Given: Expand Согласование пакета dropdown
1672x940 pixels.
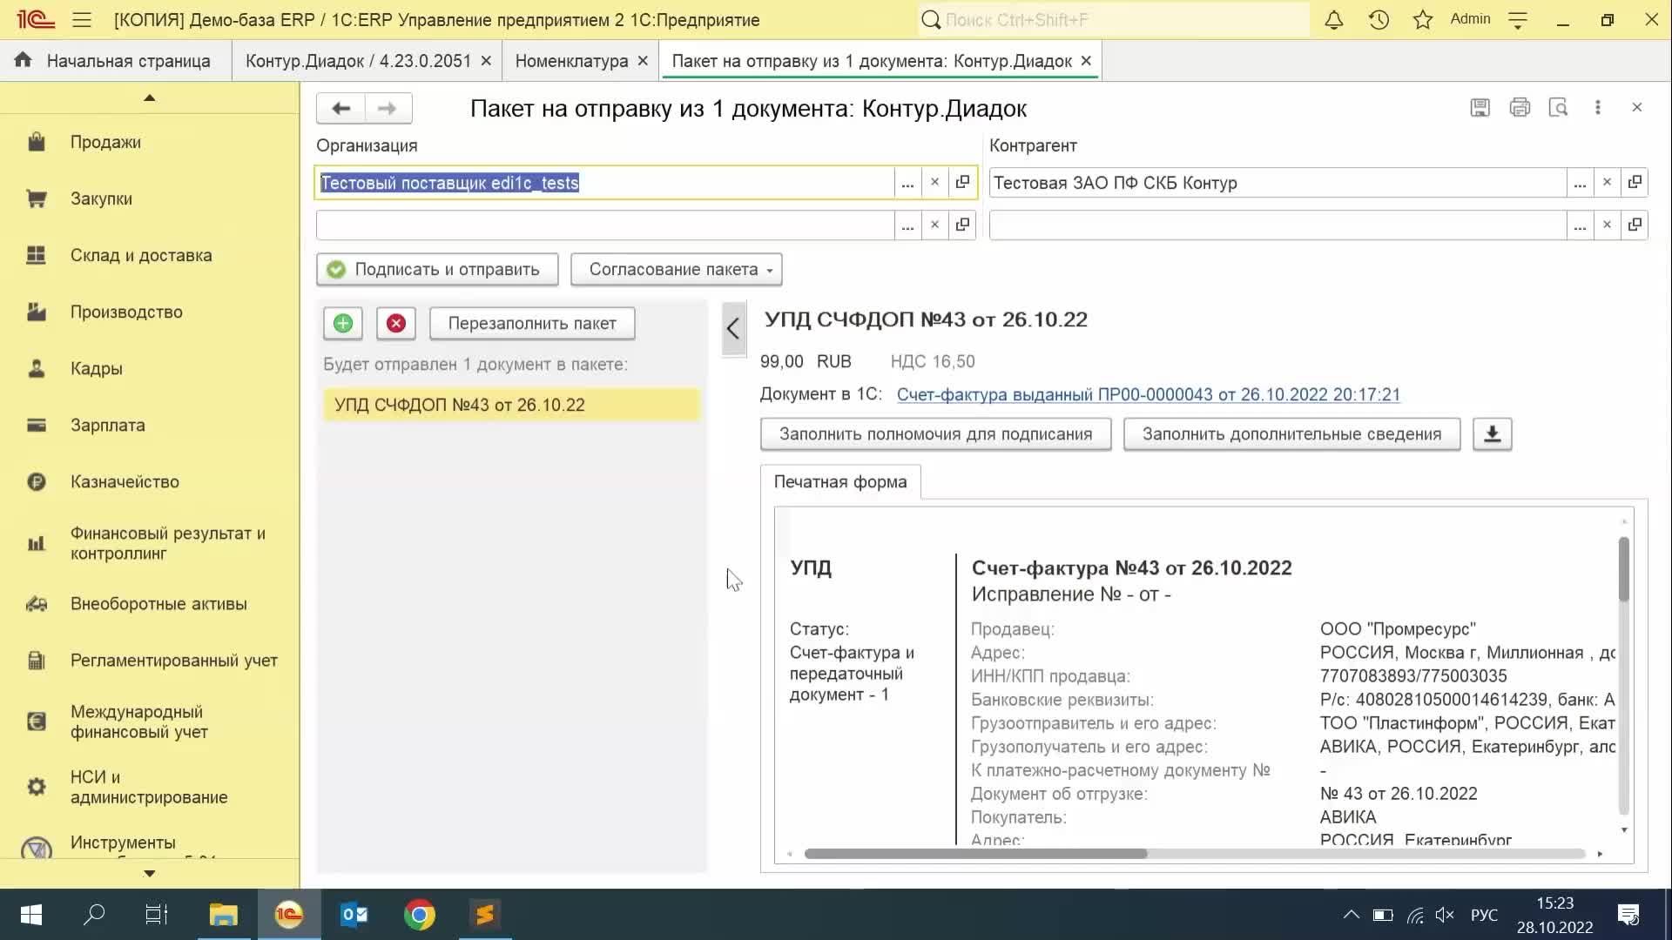Looking at the screenshot, I should pyautogui.click(x=677, y=270).
